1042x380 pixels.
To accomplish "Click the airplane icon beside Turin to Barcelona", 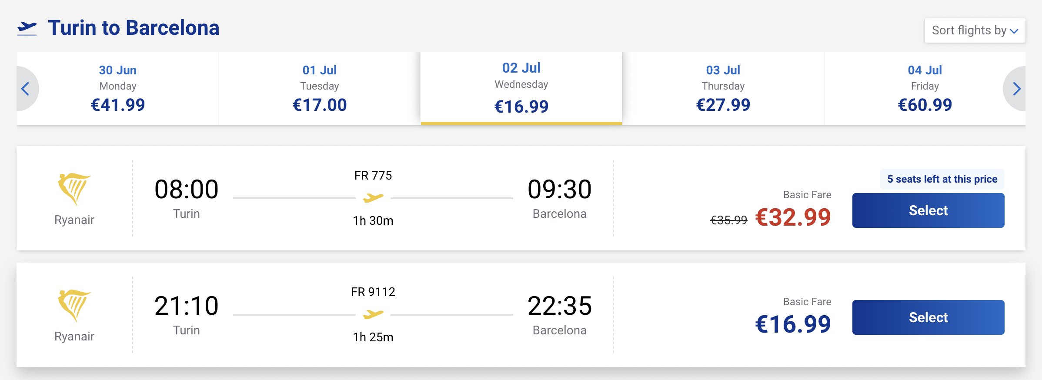I will [x=27, y=28].
